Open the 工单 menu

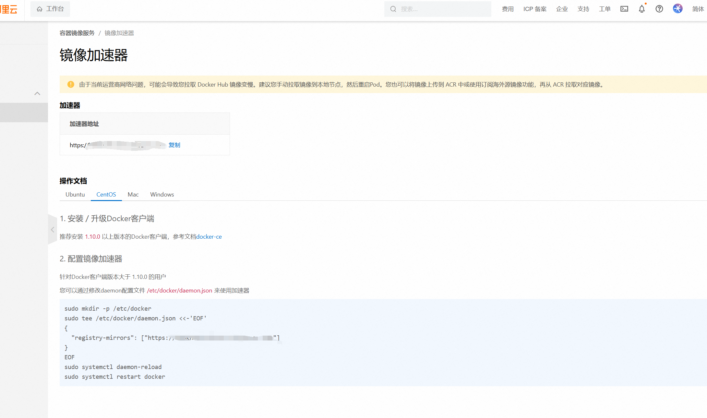(605, 9)
